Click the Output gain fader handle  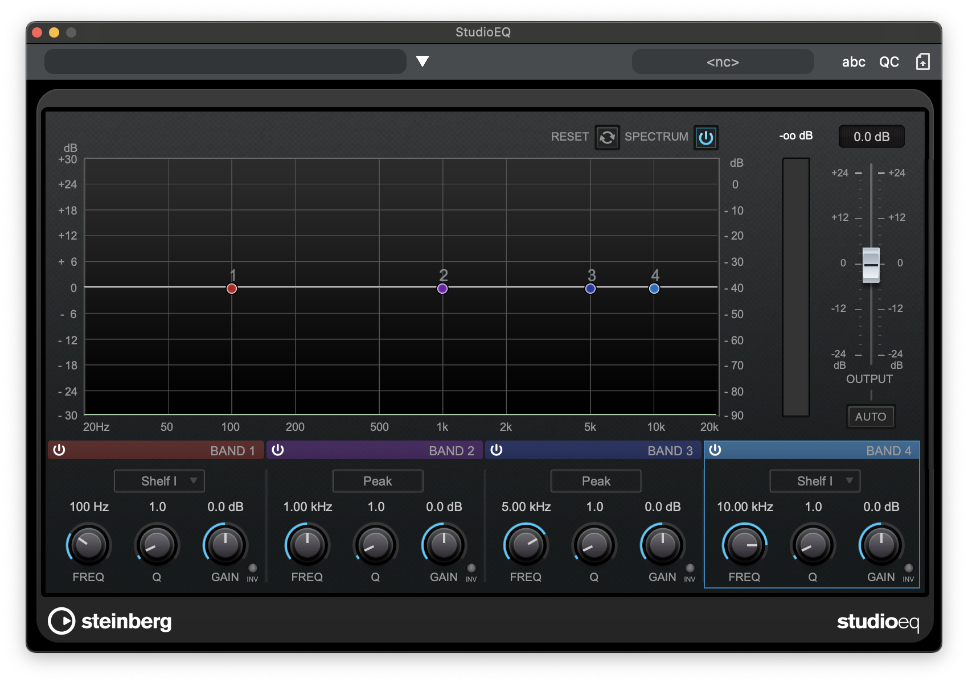coord(871,265)
